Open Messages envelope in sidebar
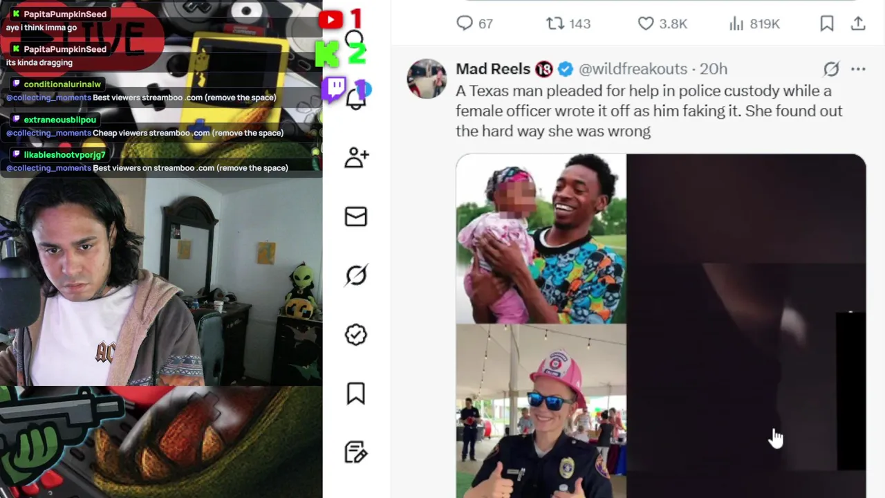The height and width of the screenshot is (498, 885). click(356, 216)
